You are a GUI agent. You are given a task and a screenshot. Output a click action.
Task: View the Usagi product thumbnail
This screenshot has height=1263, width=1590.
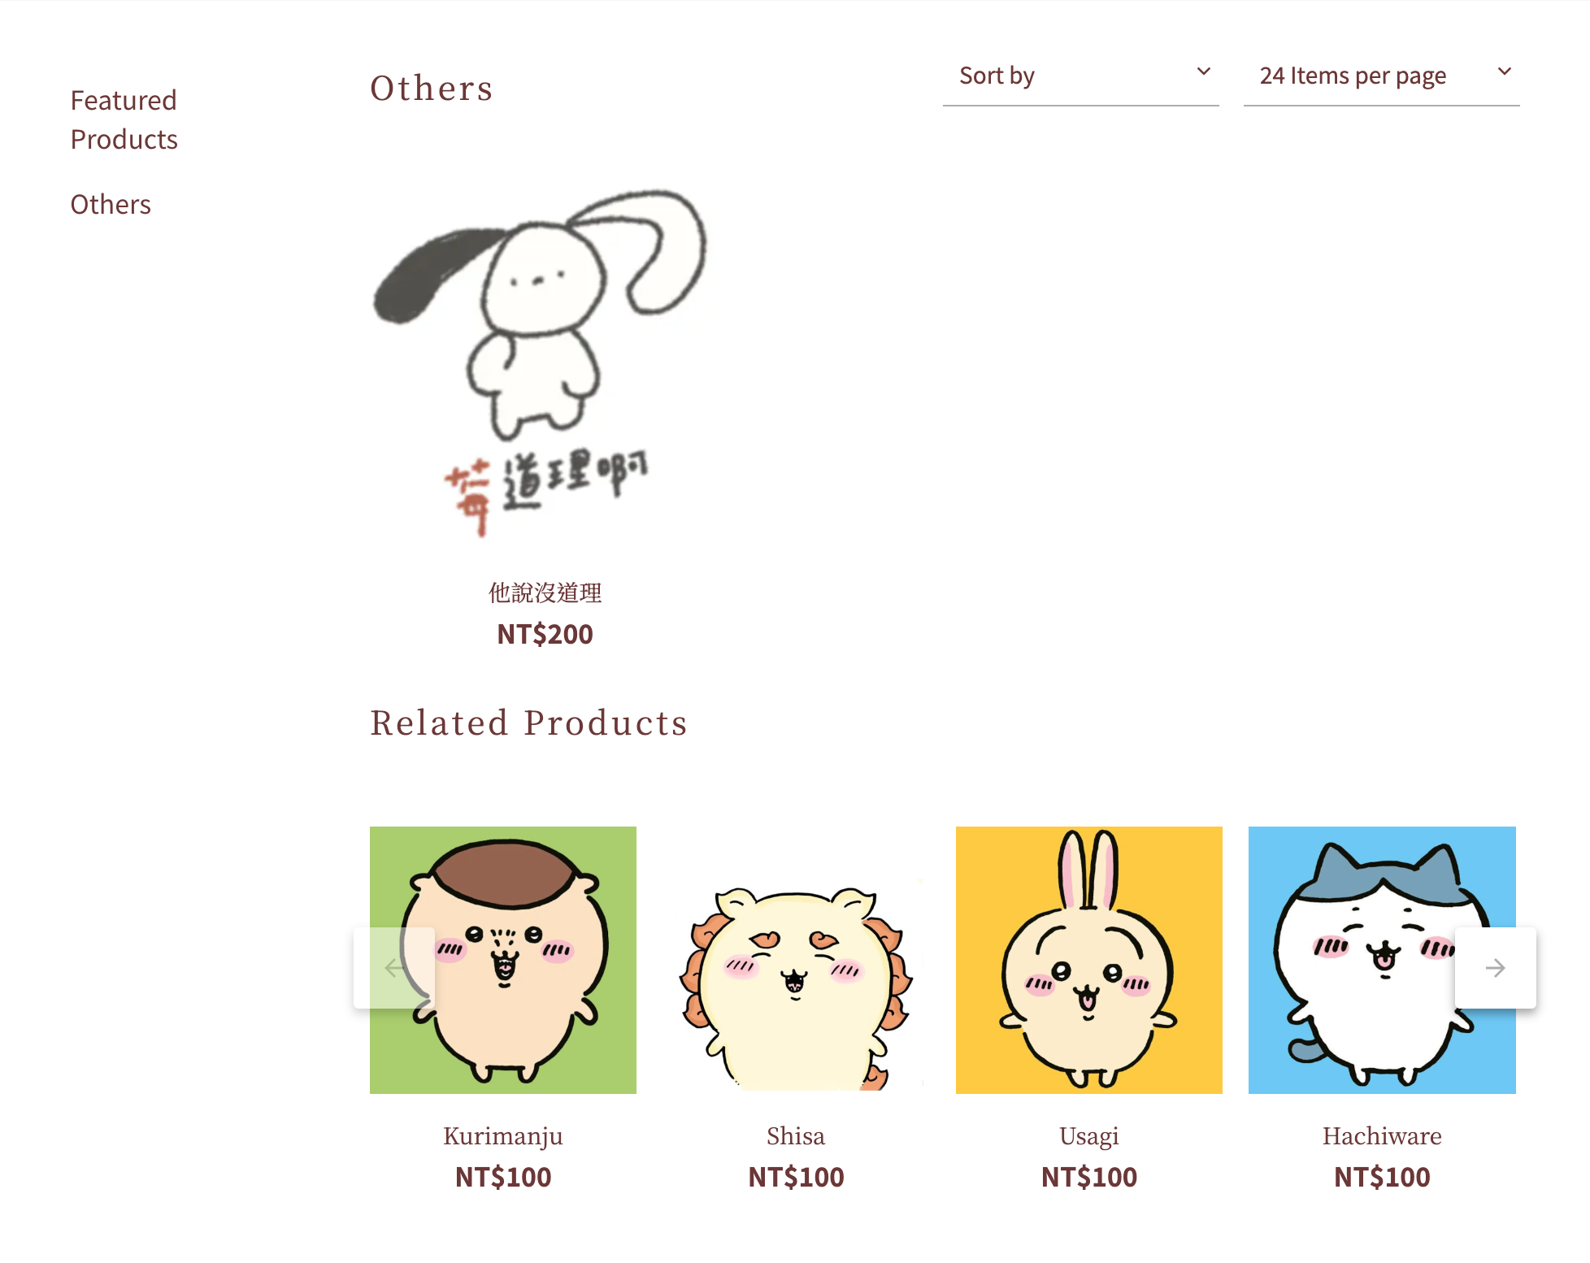tap(1089, 960)
